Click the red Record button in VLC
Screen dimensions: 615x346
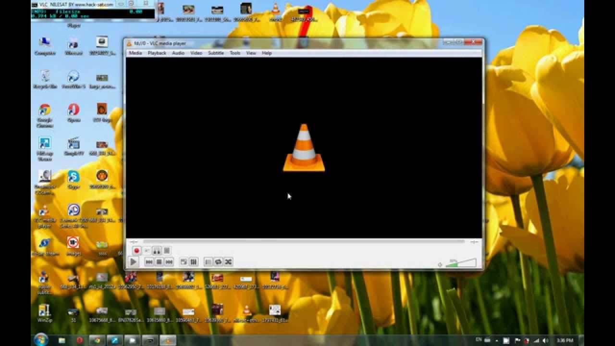point(137,251)
